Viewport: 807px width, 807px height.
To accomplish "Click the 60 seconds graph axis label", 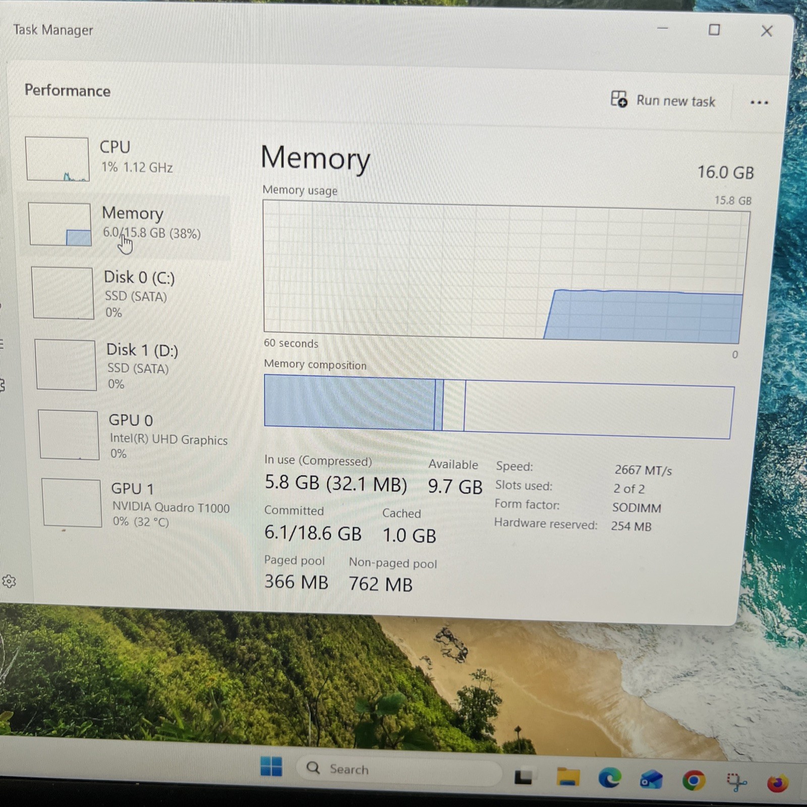I will [291, 343].
